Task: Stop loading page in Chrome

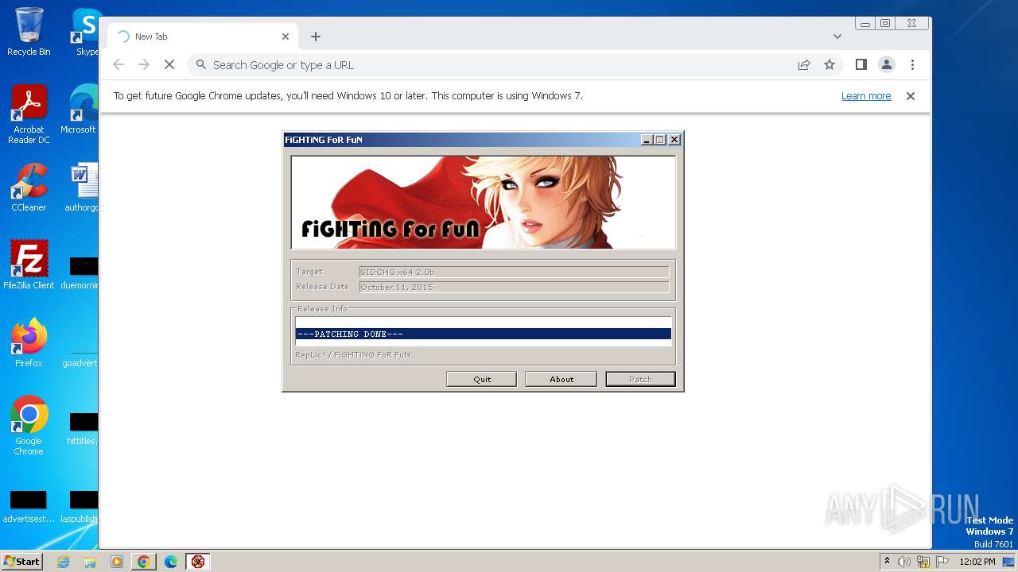Action: pos(169,65)
